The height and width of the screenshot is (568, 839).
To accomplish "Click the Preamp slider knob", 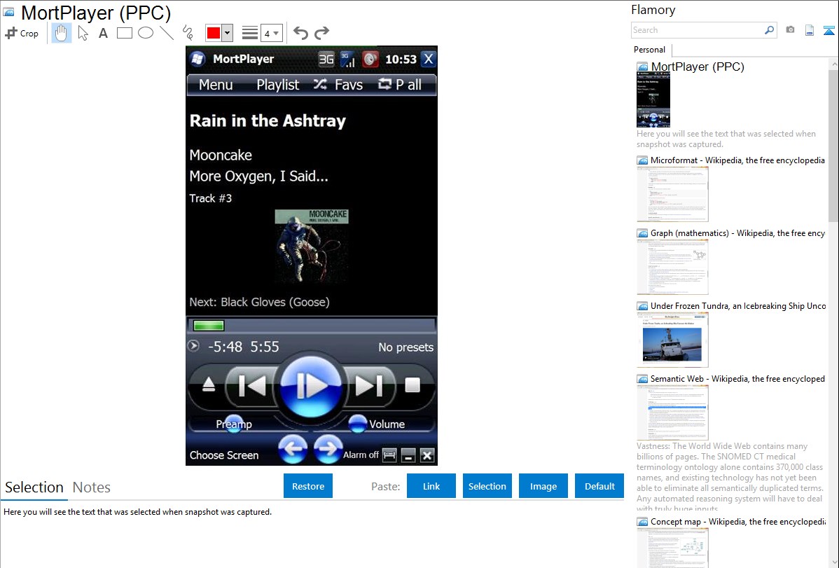I will point(234,424).
